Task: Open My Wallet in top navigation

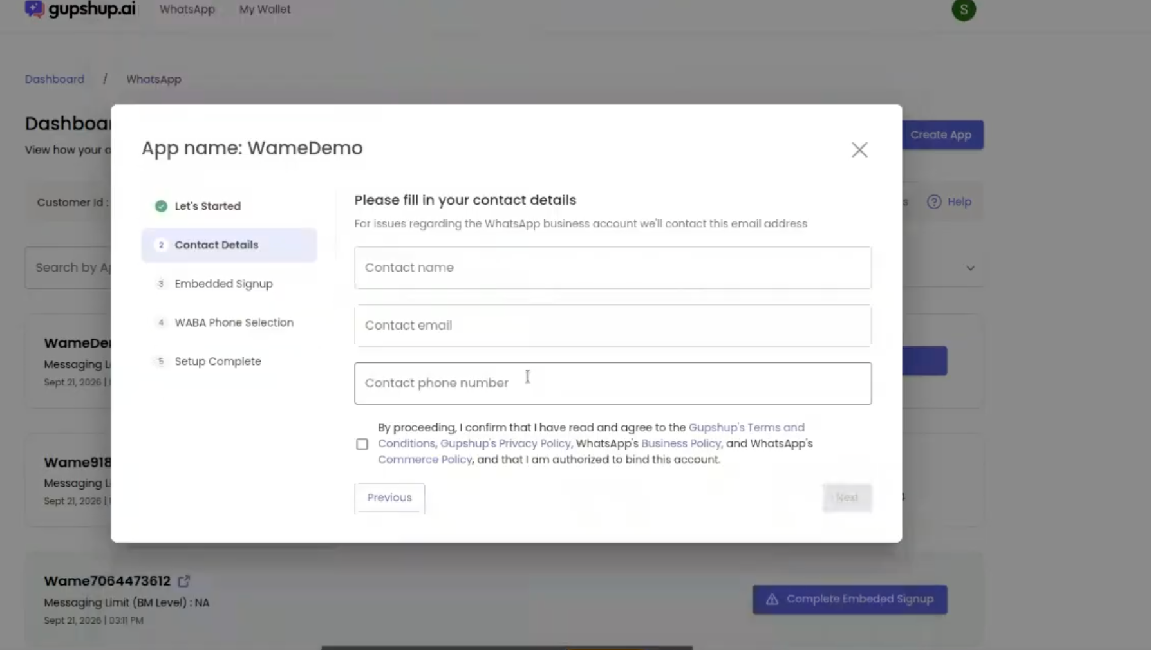Action: pyautogui.click(x=265, y=10)
